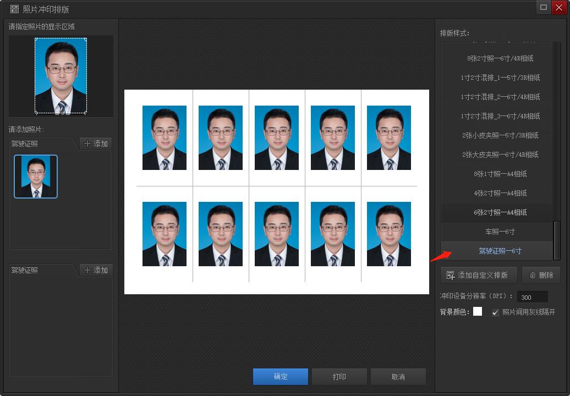Open the white 背景颜色 color swatch
570x396 pixels.
pyautogui.click(x=478, y=312)
